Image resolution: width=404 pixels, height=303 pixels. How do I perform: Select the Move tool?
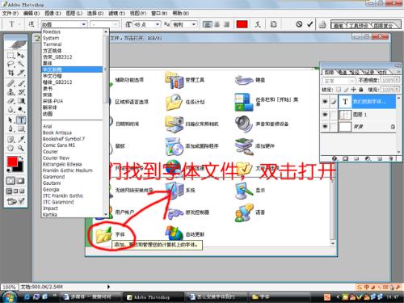[x=21, y=56]
